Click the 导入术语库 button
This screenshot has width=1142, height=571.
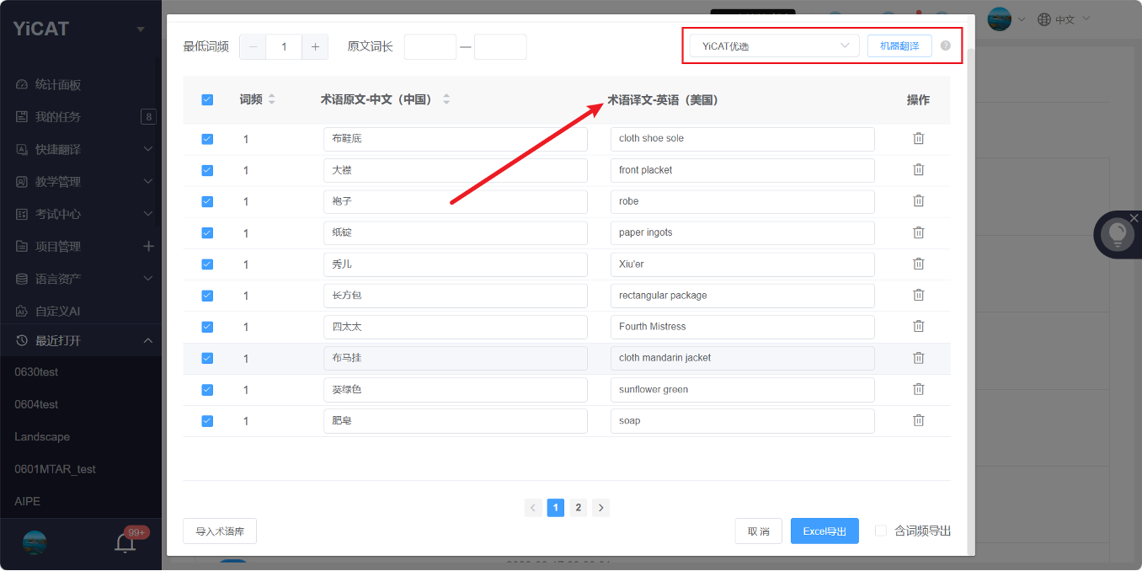[220, 531]
